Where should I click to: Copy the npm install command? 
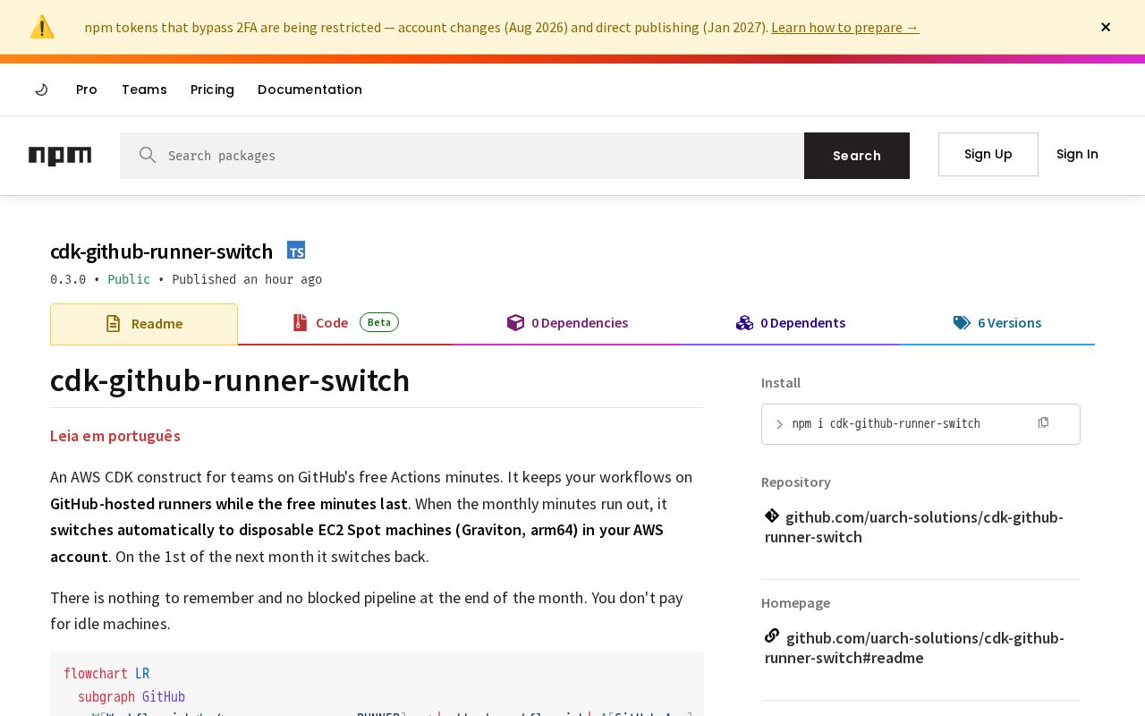(1043, 422)
